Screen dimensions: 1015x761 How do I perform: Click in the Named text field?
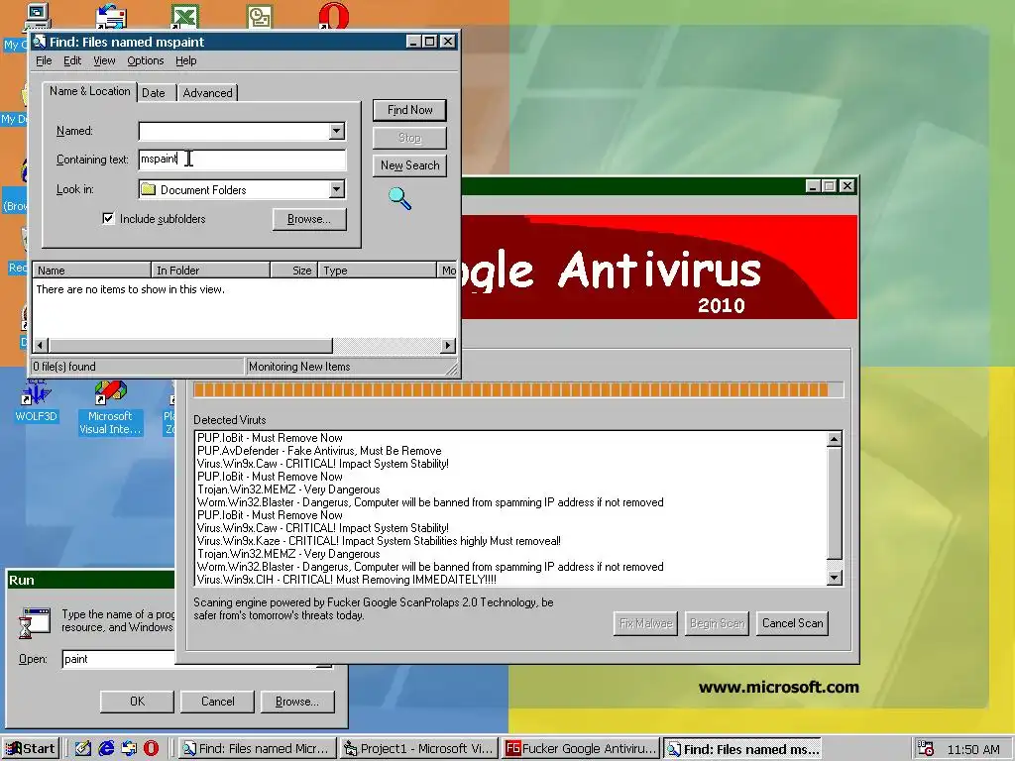[234, 132]
